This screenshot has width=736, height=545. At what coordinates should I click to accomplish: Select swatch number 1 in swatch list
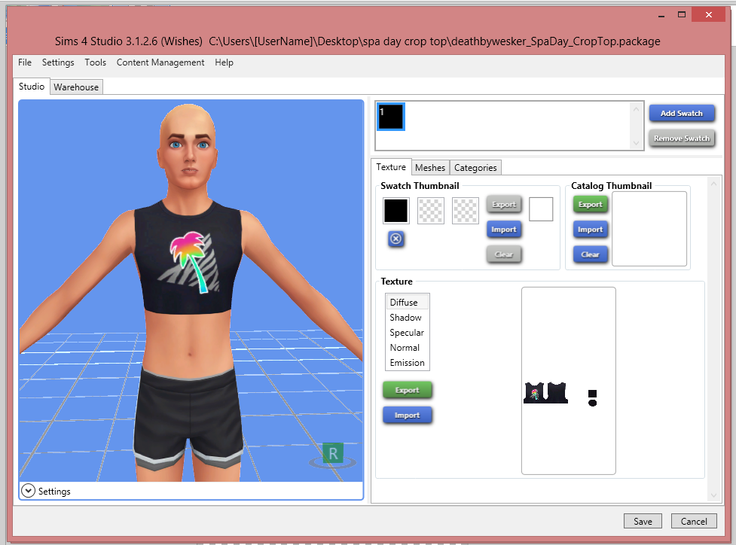tap(391, 117)
